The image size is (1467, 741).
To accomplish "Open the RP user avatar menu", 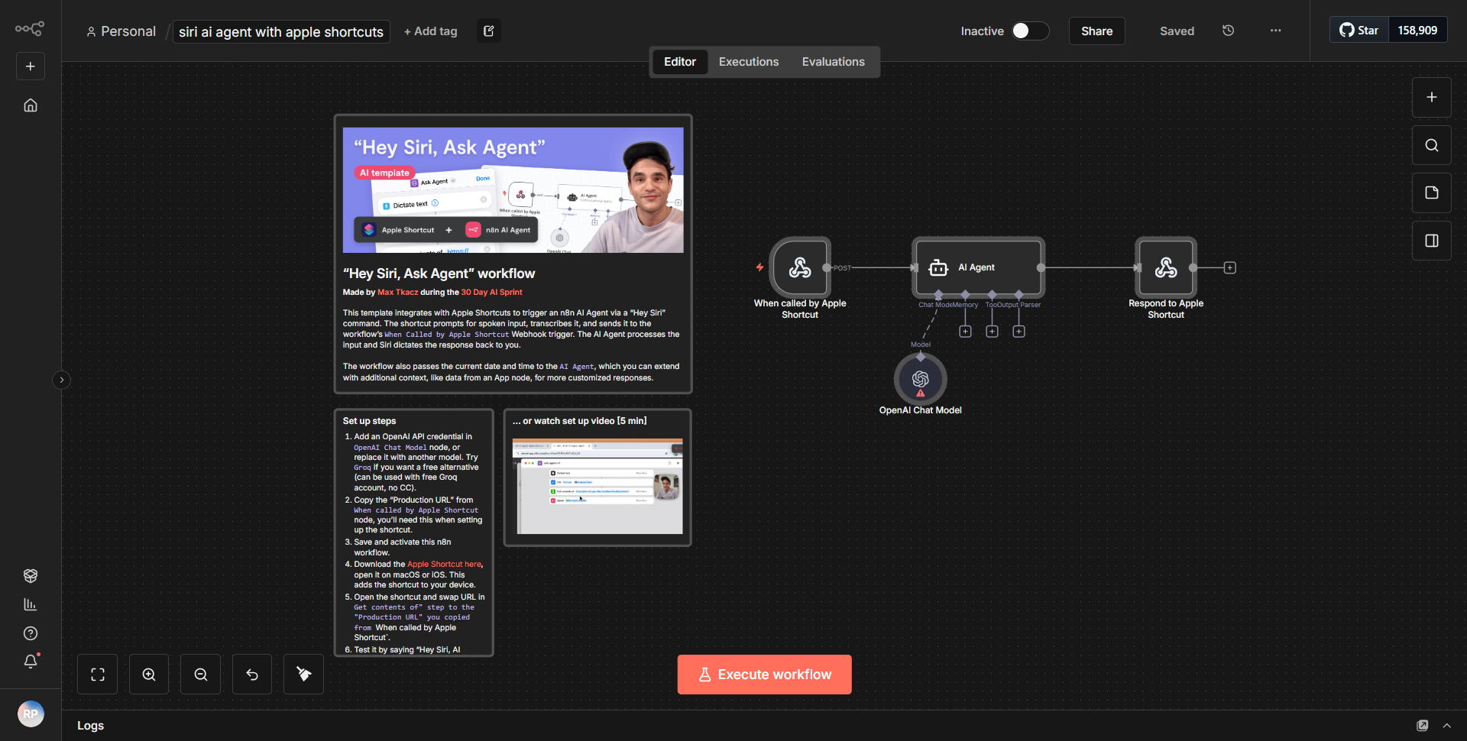I will point(31,714).
